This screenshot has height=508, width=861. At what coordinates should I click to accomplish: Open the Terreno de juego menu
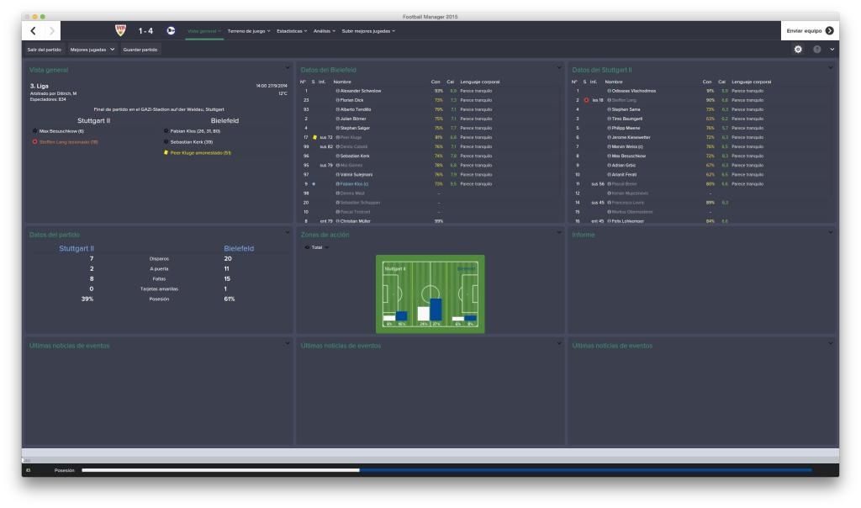(x=249, y=31)
